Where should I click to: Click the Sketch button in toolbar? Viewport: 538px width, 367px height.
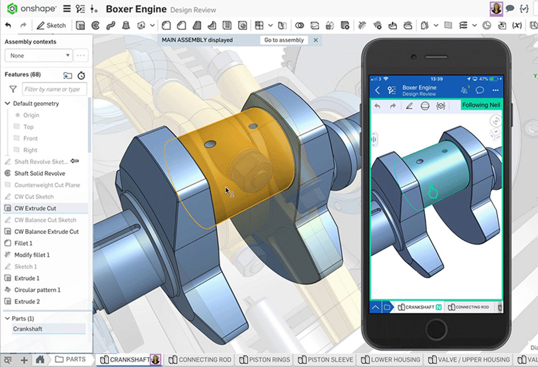coord(51,26)
